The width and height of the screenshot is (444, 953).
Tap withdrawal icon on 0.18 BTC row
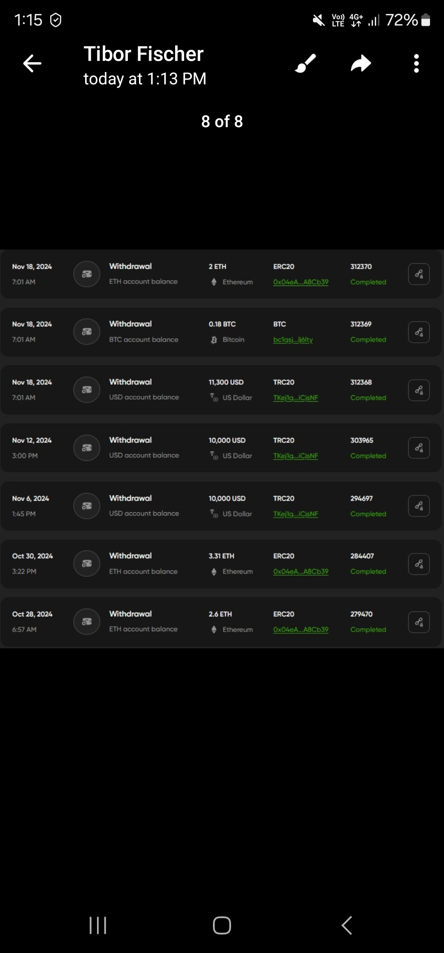point(87,332)
